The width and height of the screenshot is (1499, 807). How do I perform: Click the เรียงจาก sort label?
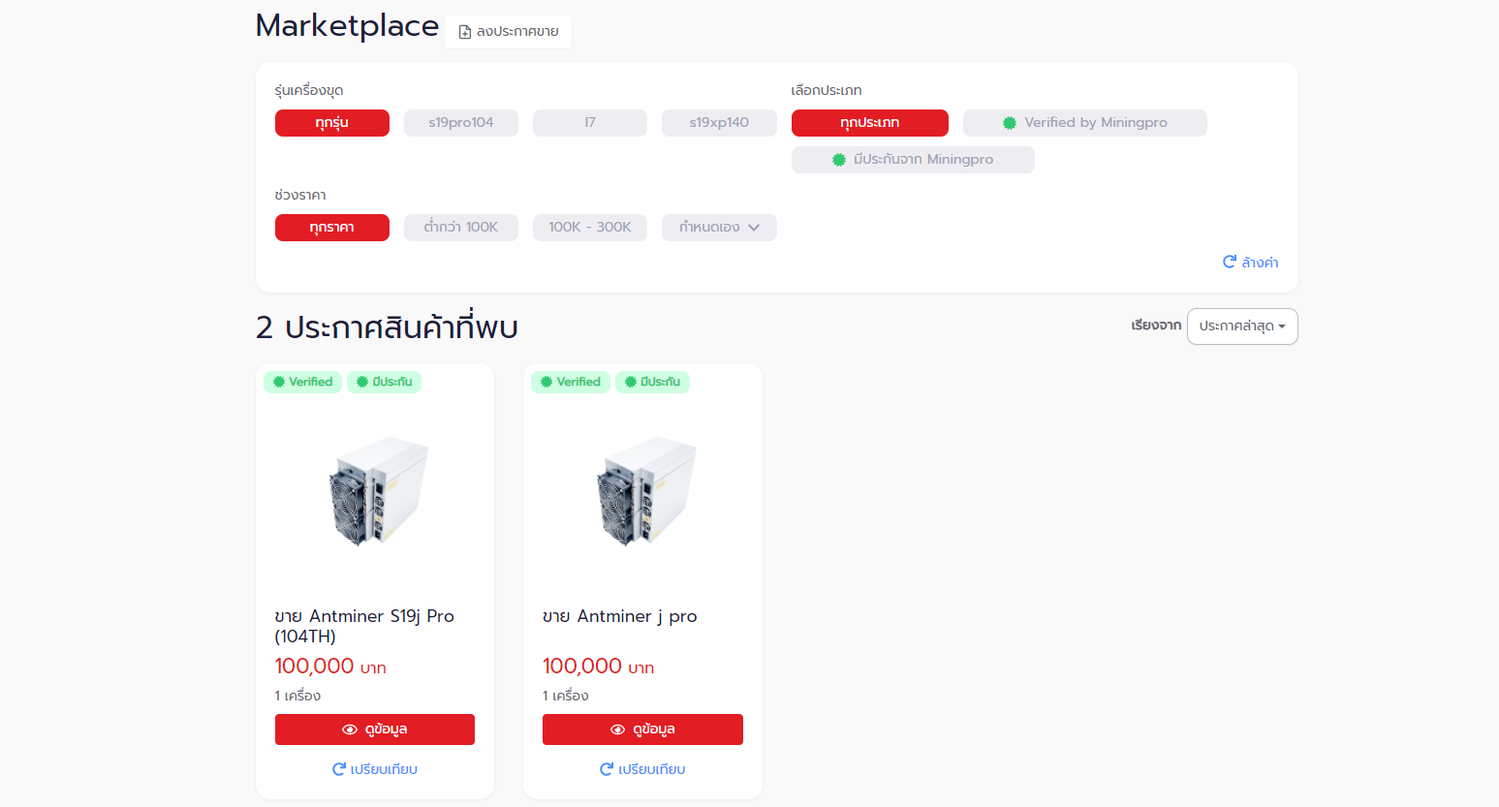click(1156, 326)
